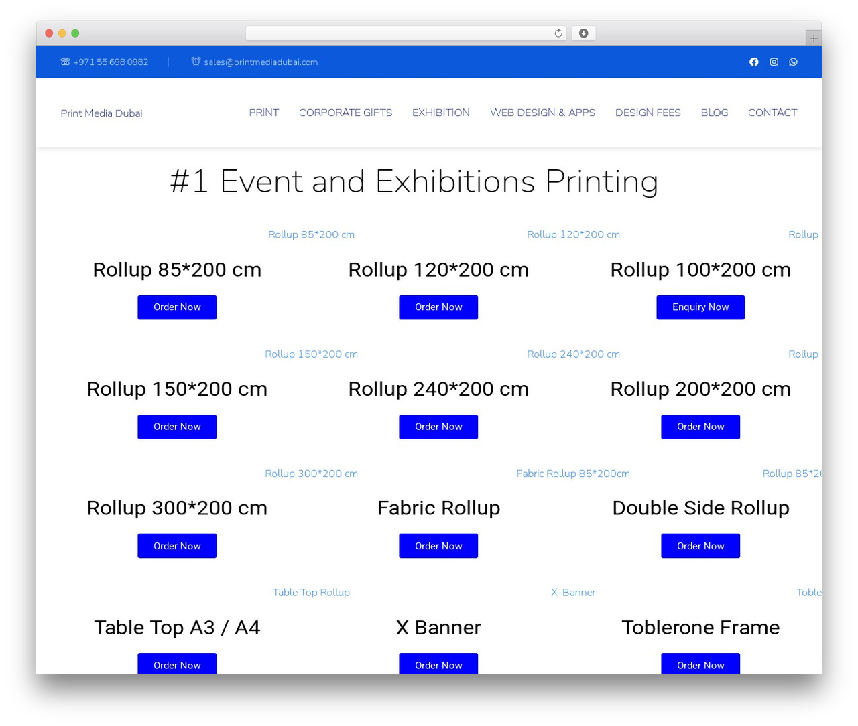The width and height of the screenshot is (858, 726).
Task: Reload the page with the refresh icon
Action: (x=558, y=33)
